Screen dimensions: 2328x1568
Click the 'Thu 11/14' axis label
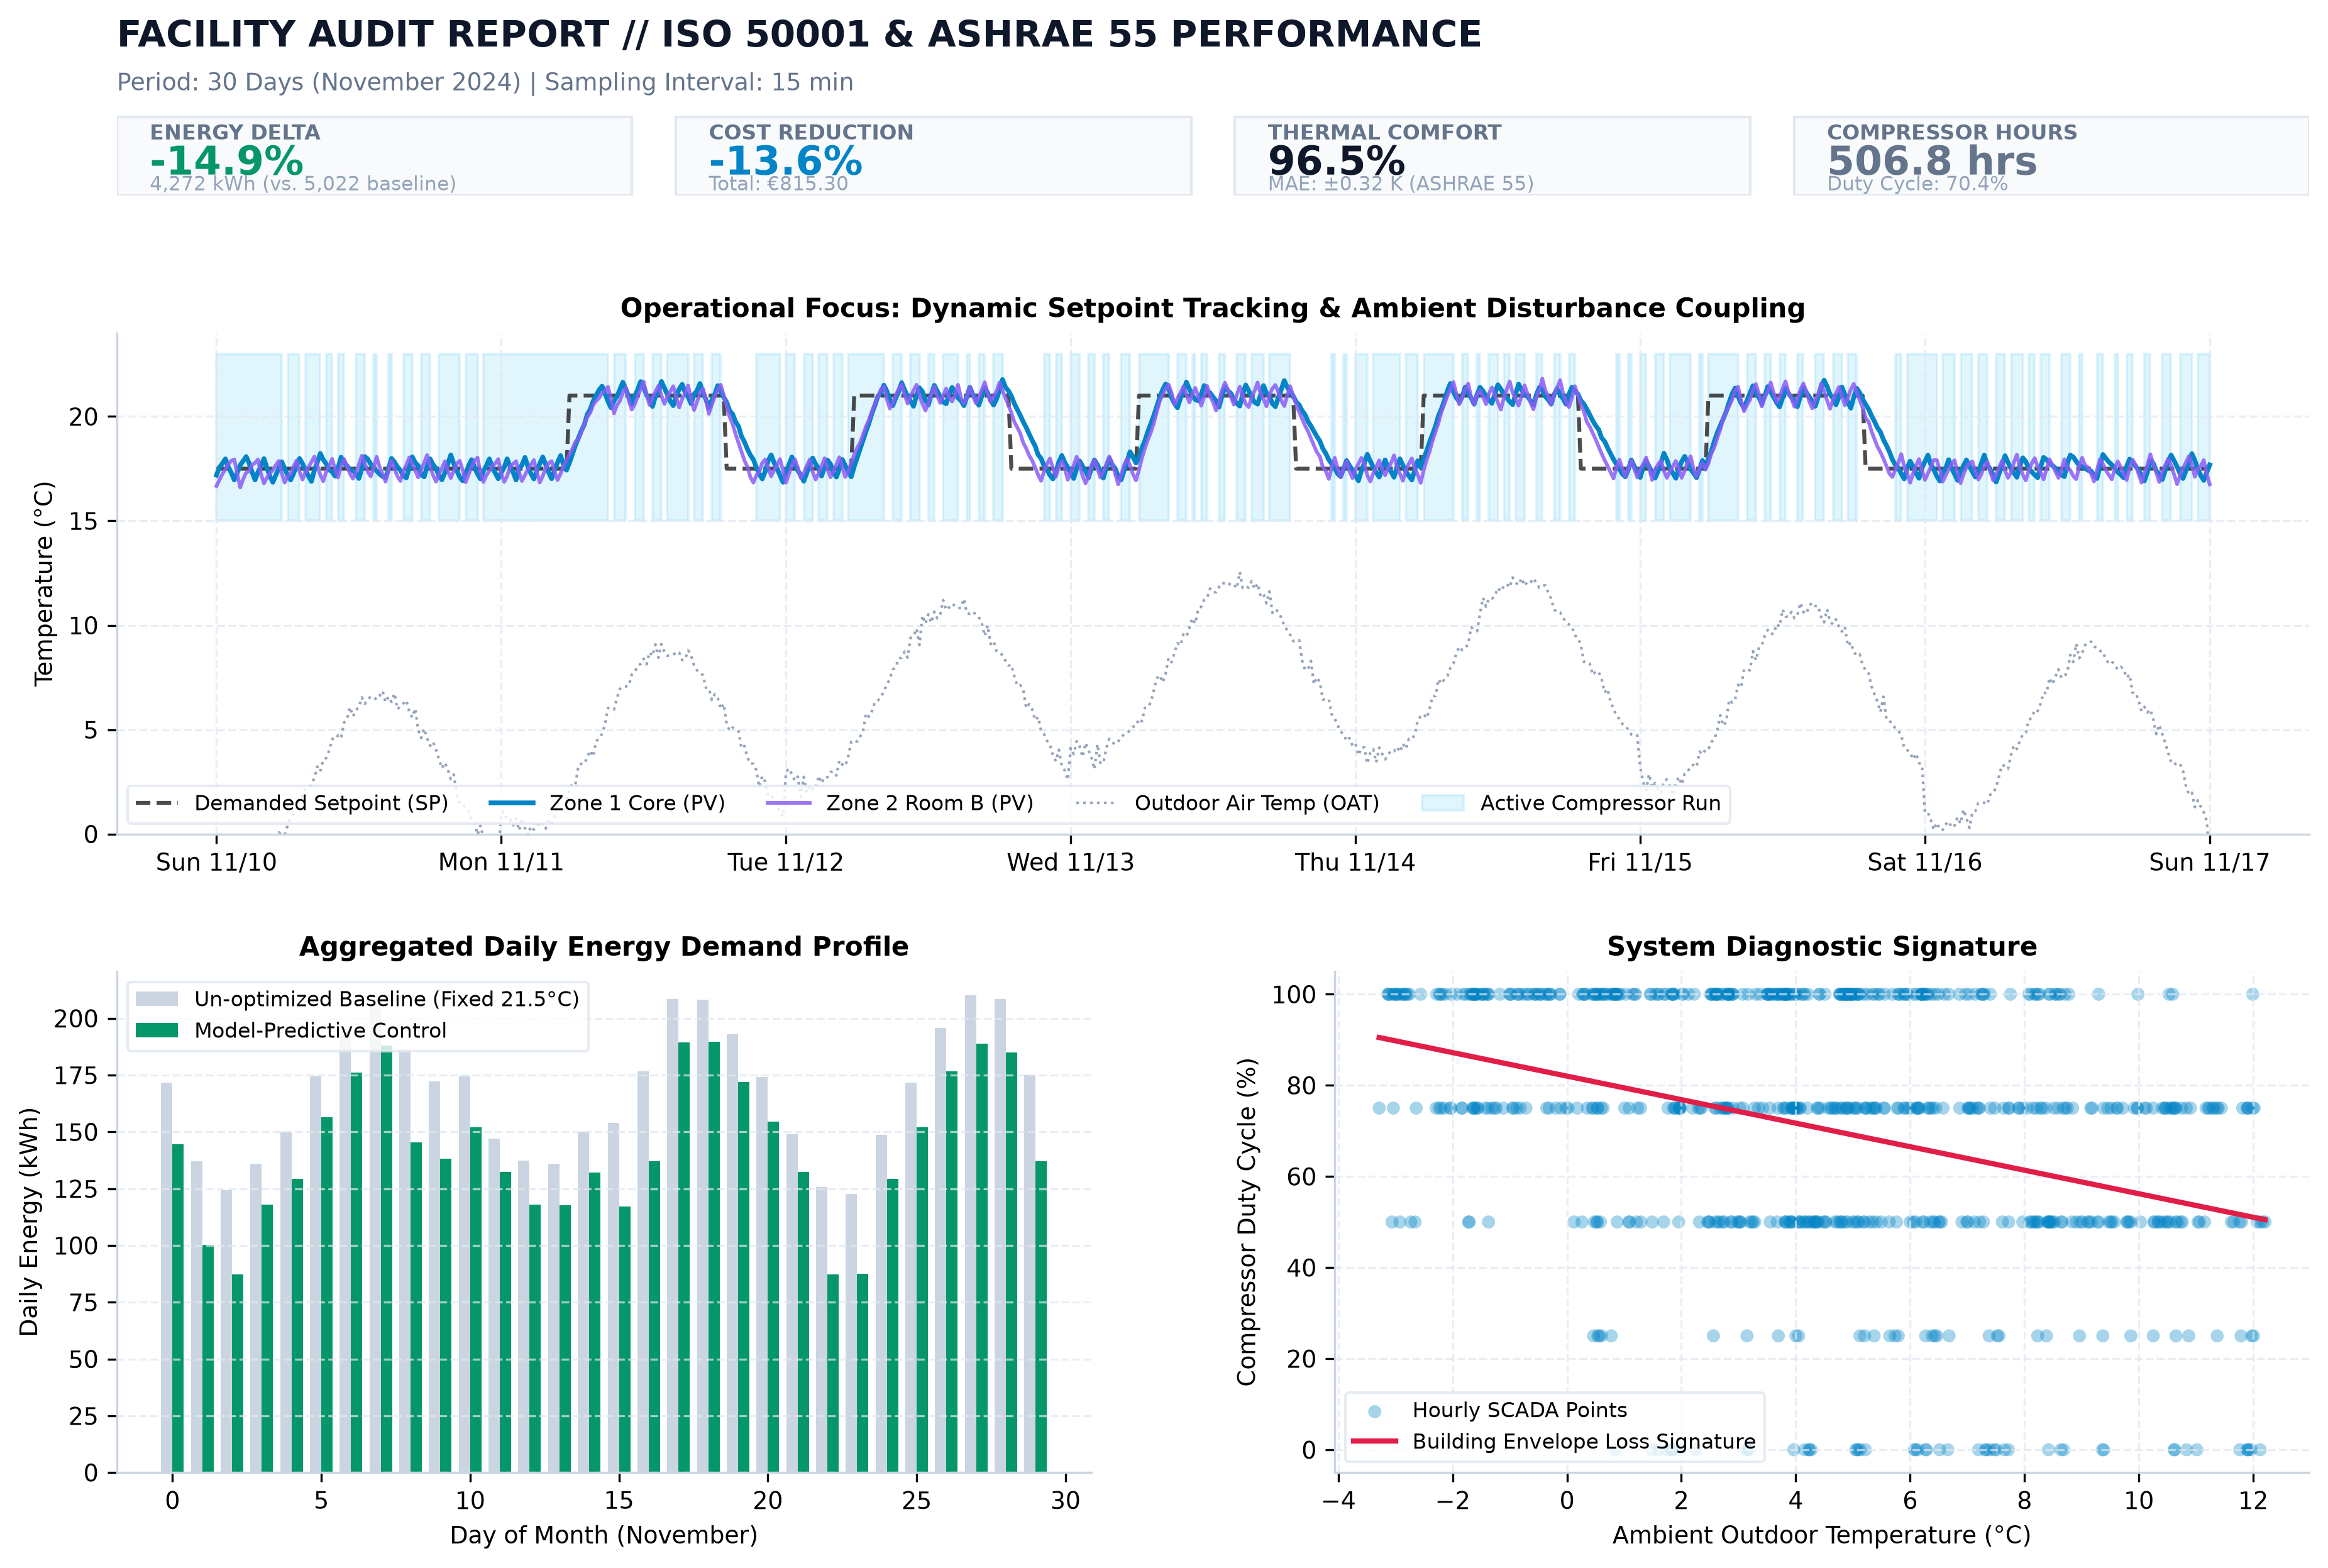[x=1355, y=862]
